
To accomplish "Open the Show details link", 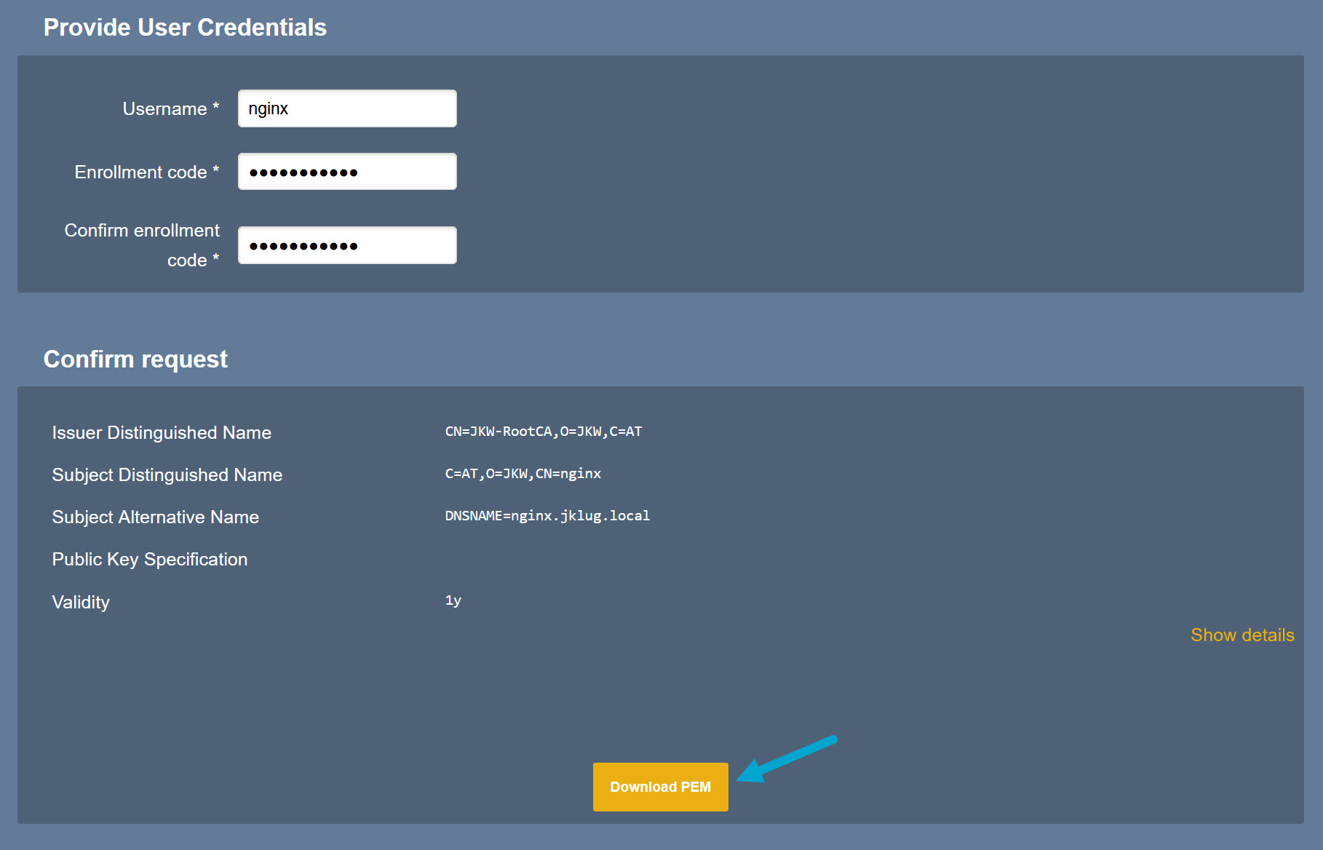I will (x=1241, y=635).
